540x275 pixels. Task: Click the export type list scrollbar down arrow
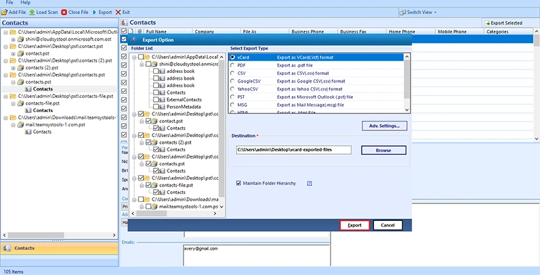[x=407, y=110]
